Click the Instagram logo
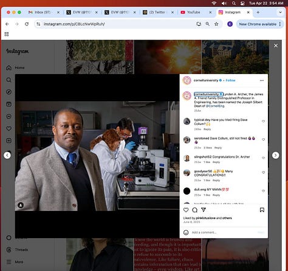288x271 pixels. coord(17,52)
